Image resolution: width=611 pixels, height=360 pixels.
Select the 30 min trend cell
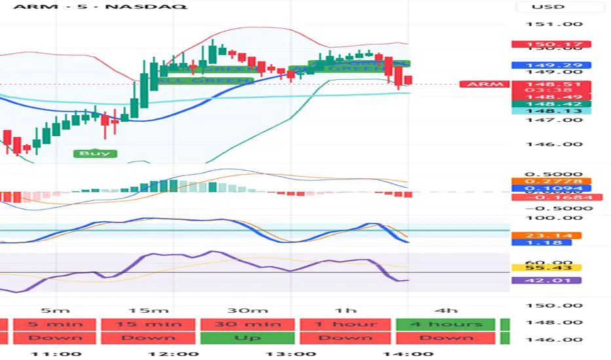coord(247,324)
